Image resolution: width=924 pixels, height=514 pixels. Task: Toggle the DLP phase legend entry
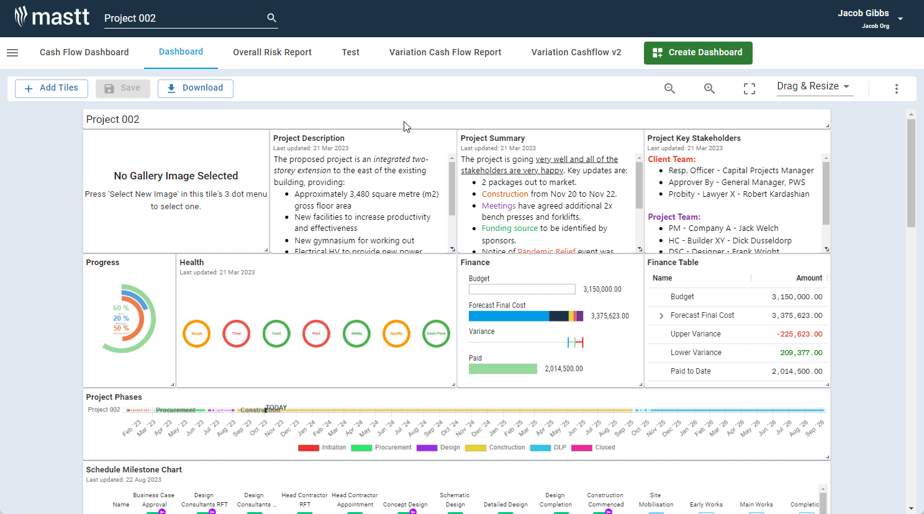548,448
